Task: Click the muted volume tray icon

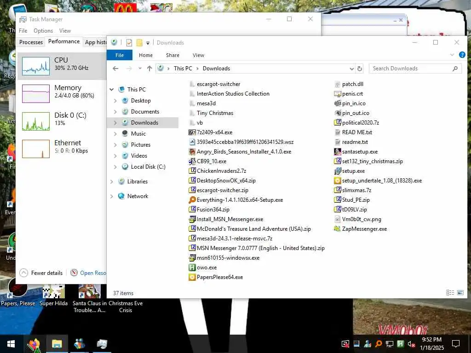Action: point(411,344)
